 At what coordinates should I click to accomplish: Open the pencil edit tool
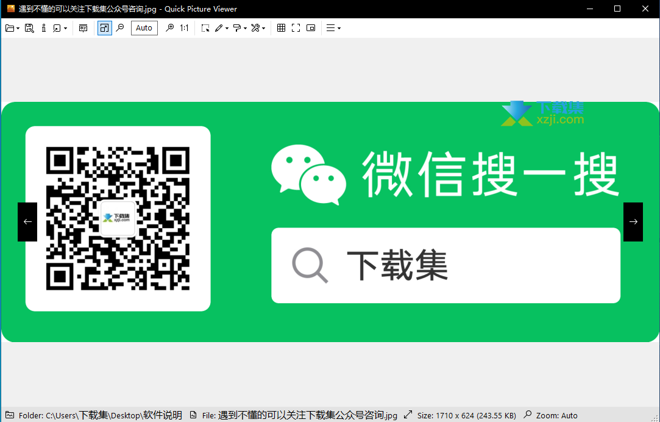219,28
